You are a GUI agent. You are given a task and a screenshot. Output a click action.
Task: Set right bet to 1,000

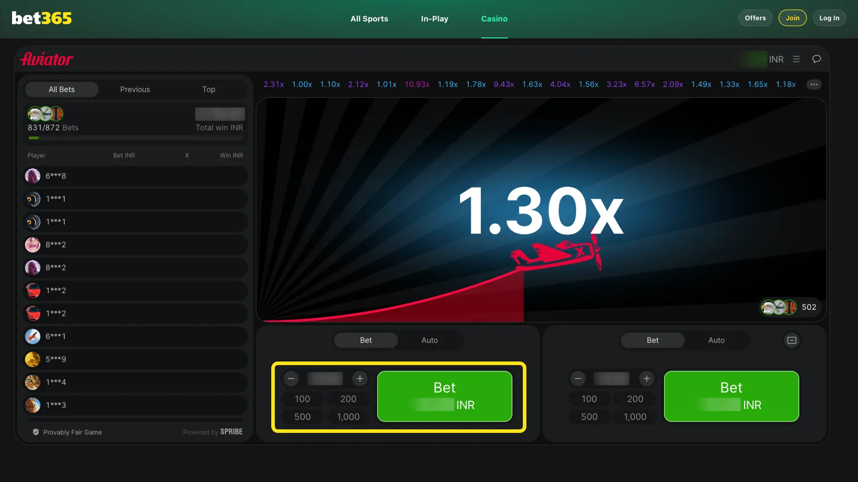click(635, 417)
